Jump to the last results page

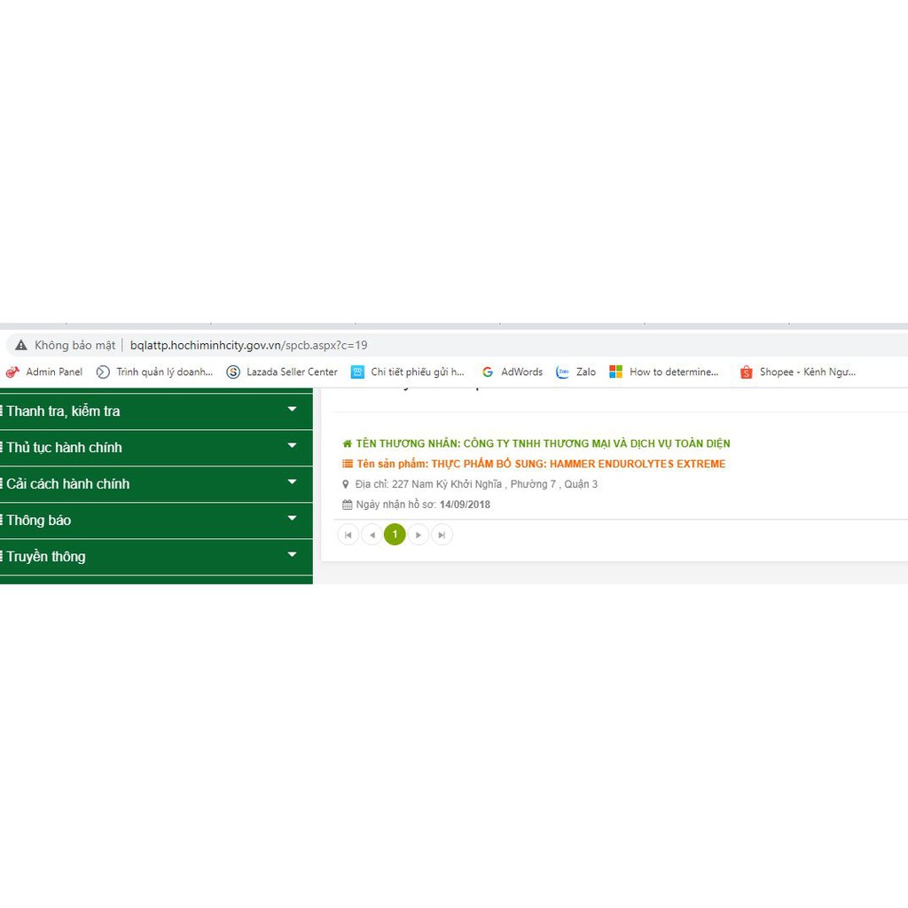pos(442,535)
